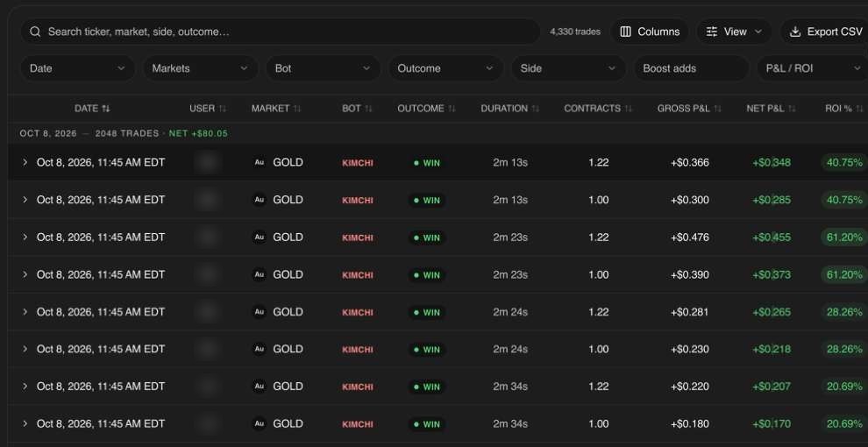Click the +$0.265 net P&L value

point(772,312)
